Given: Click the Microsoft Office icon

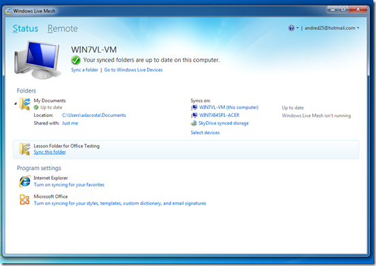Looking at the screenshot, I should point(24,199).
